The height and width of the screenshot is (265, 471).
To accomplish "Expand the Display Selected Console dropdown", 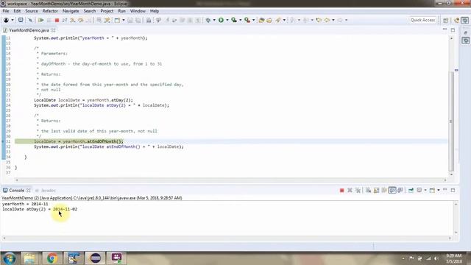I will [425, 190].
